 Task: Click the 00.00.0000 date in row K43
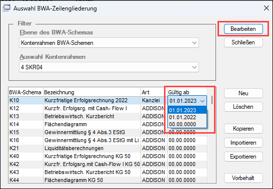pos(187,173)
